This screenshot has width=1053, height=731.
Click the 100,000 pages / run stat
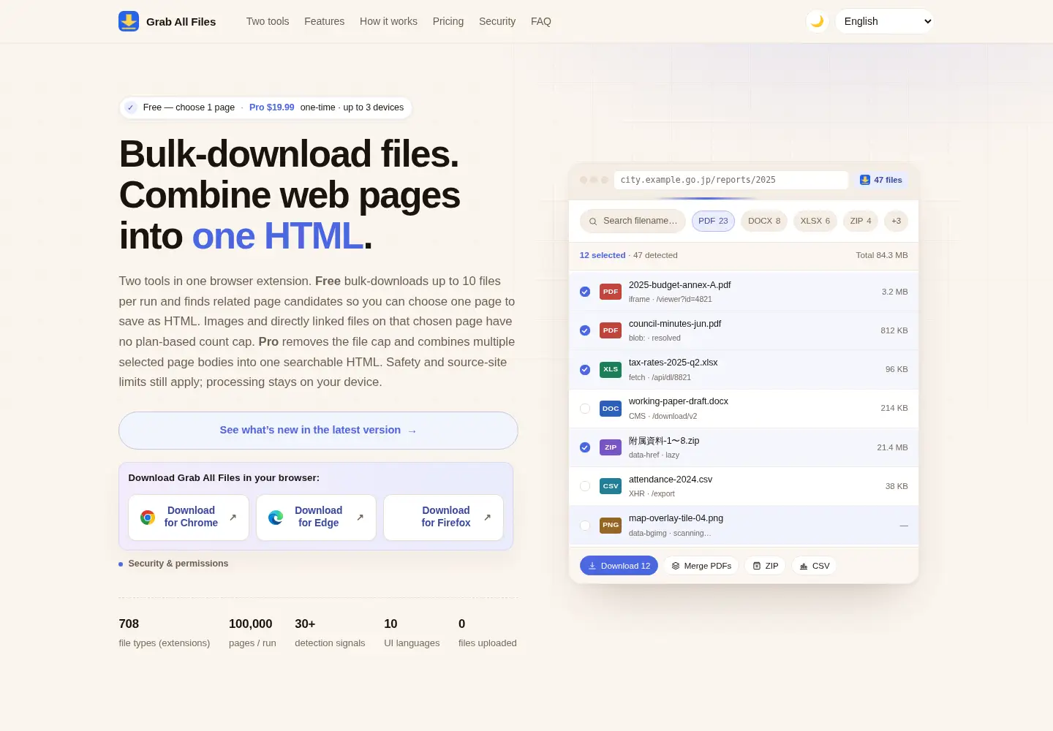pos(252,633)
